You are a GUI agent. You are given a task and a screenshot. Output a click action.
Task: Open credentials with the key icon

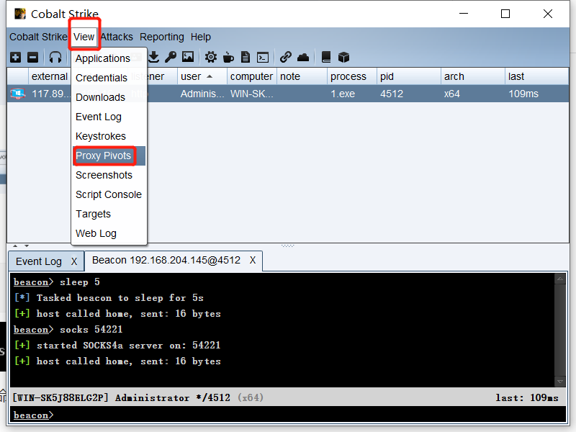pyautogui.click(x=171, y=58)
